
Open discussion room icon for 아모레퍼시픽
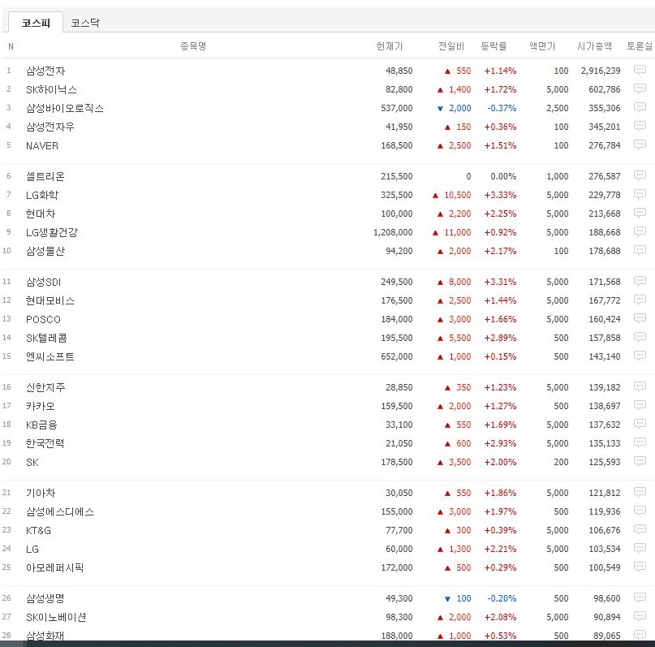[x=640, y=567]
